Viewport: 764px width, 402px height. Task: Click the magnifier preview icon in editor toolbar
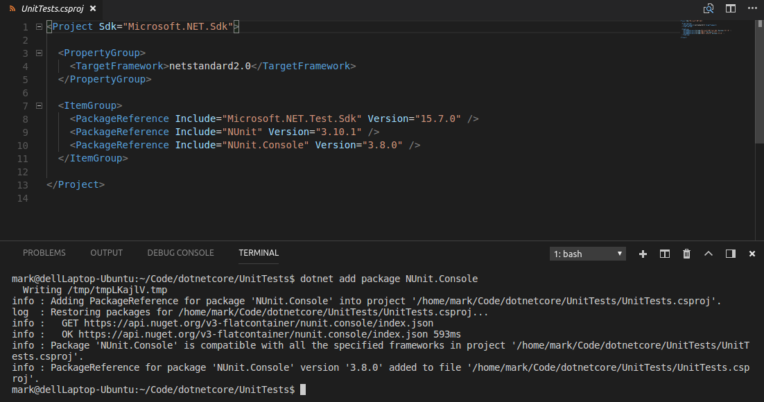pyautogui.click(x=709, y=7)
